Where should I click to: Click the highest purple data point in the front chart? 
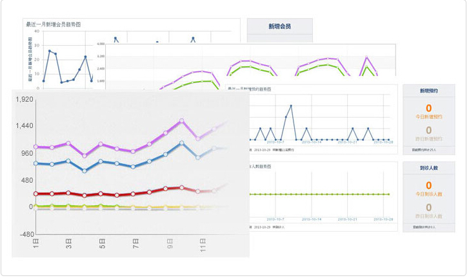point(181,121)
